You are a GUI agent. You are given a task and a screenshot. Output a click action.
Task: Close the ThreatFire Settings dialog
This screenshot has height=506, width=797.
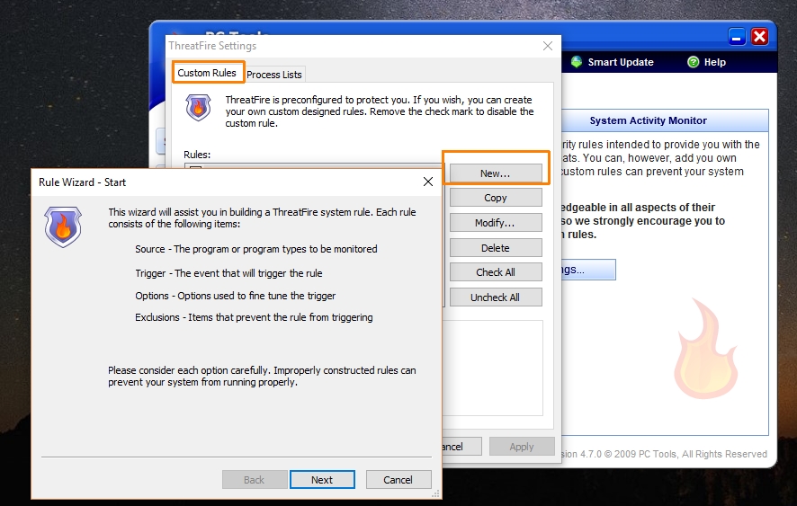tap(548, 46)
